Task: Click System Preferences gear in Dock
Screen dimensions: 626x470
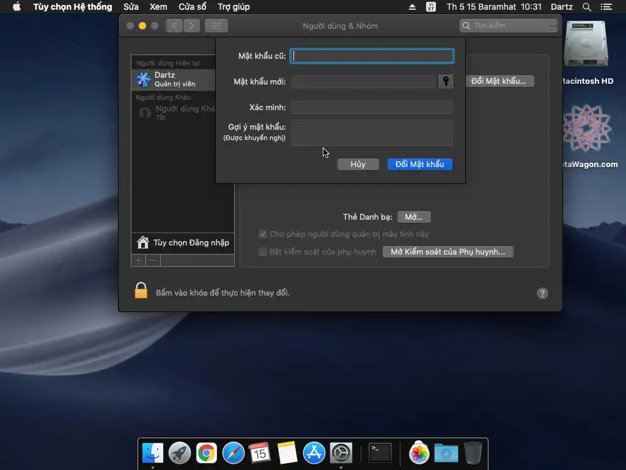Action: coord(341,453)
